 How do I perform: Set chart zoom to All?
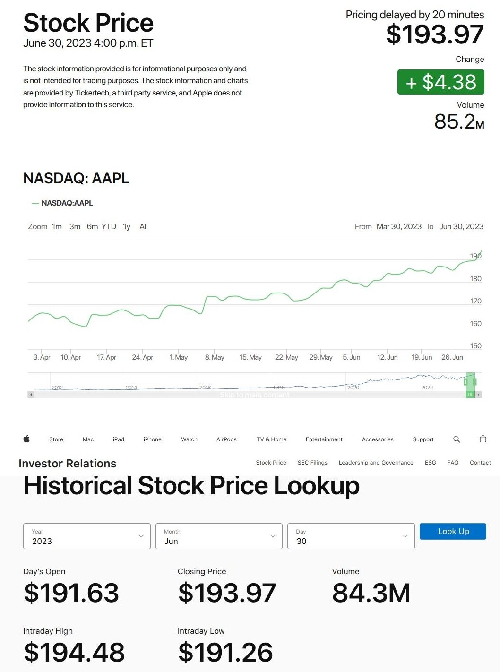[x=144, y=227]
